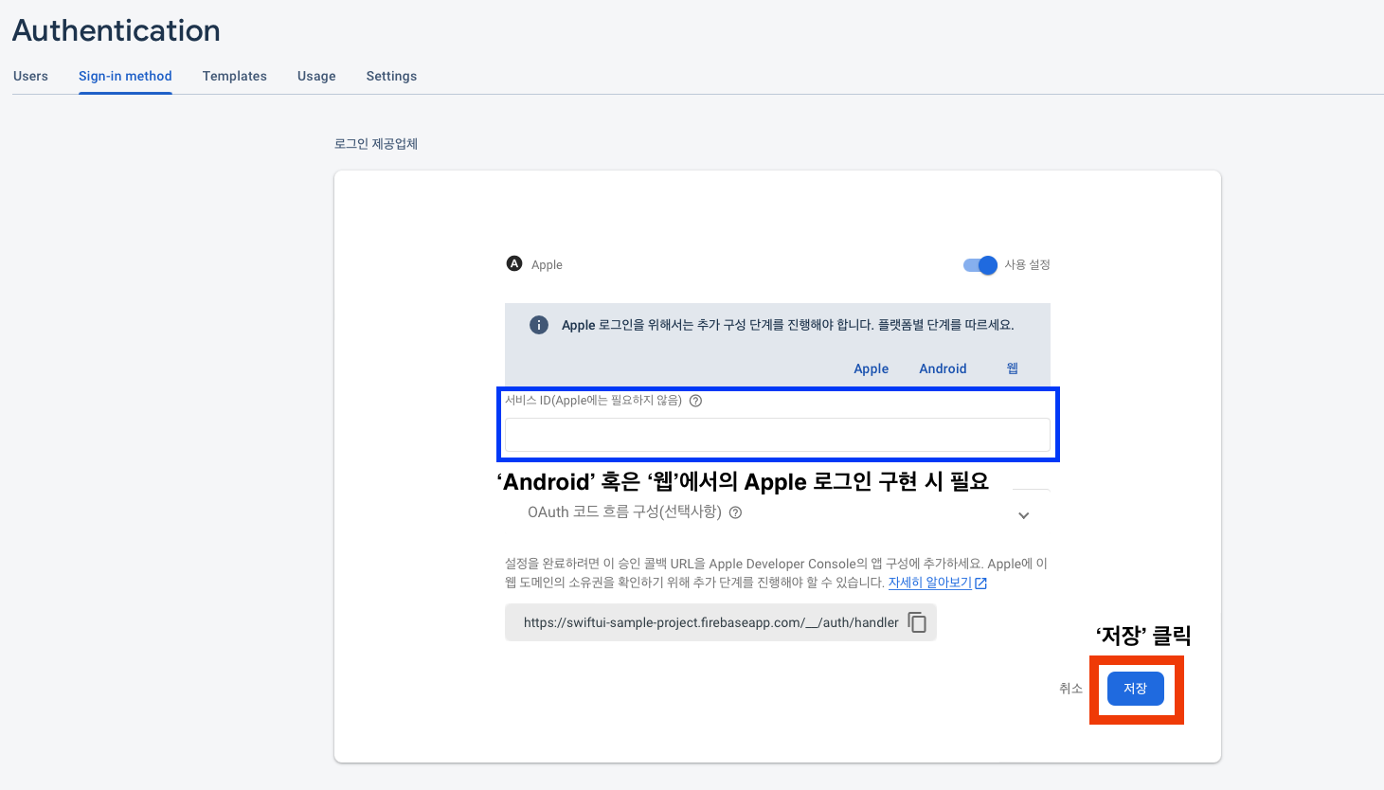The image size is (1384, 790).
Task: Click the Authentication page title
Action: coord(117,30)
